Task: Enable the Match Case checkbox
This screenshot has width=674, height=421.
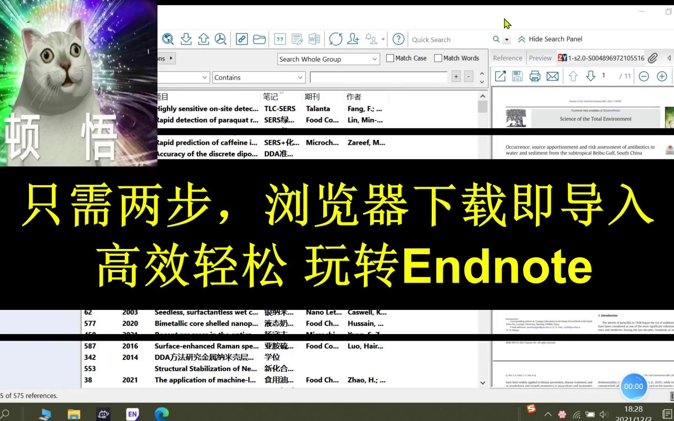Action: point(390,58)
